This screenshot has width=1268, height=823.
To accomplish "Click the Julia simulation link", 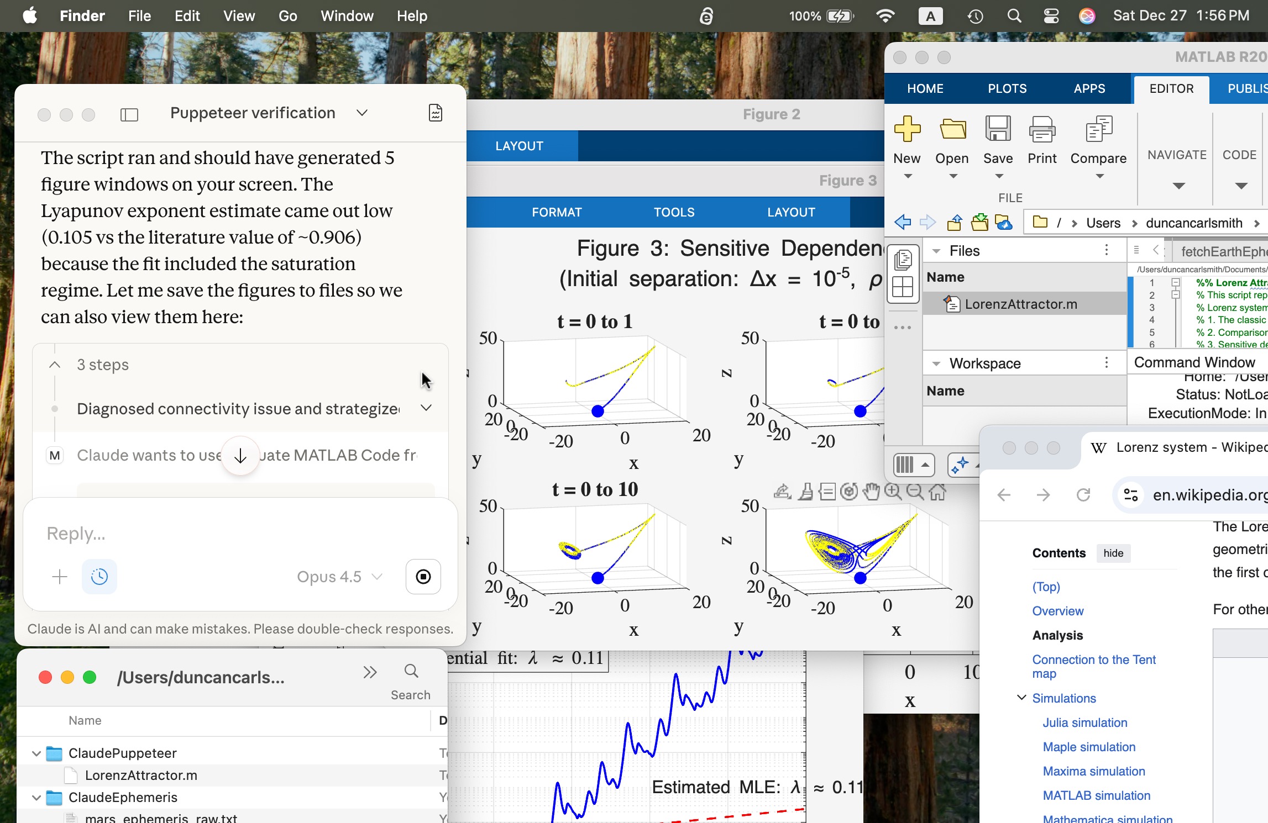I will point(1084,722).
